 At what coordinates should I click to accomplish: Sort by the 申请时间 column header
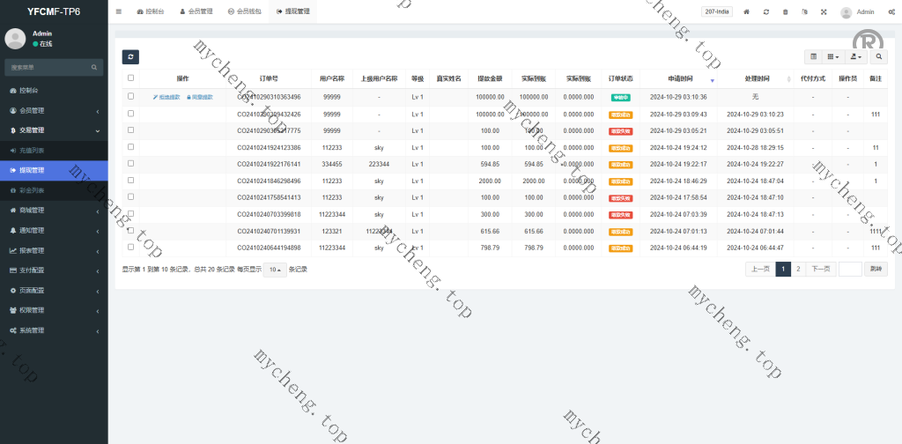[678, 78]
